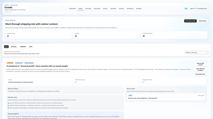213x119 pixels.
Task: Navigate to the Cleanup tab
Action: 121,8
